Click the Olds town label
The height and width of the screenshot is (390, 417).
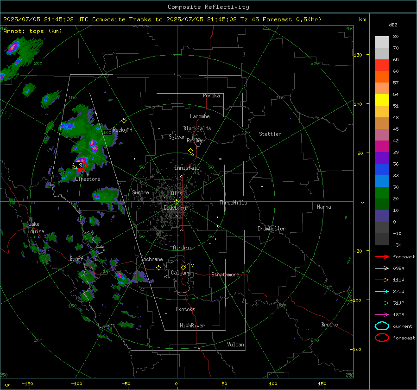(177, 193)
